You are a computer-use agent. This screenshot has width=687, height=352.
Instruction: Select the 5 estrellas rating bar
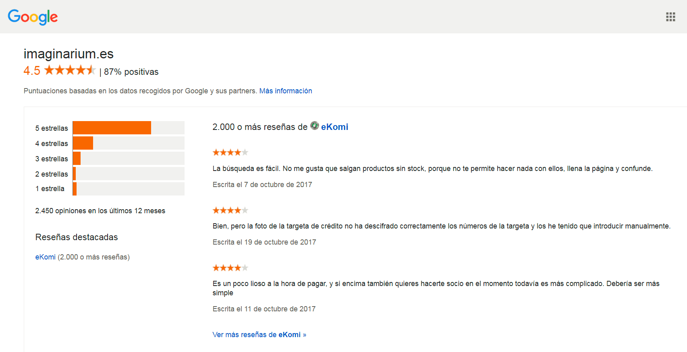[x=129, y=128]
